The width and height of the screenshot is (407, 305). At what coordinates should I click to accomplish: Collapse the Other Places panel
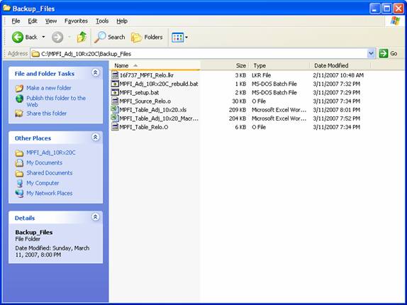point(95,137)
